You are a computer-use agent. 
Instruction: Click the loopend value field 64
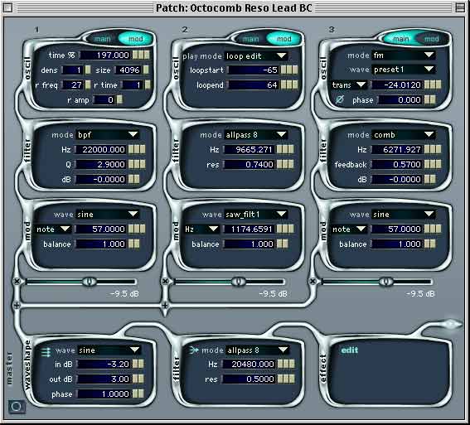(254, 85)
